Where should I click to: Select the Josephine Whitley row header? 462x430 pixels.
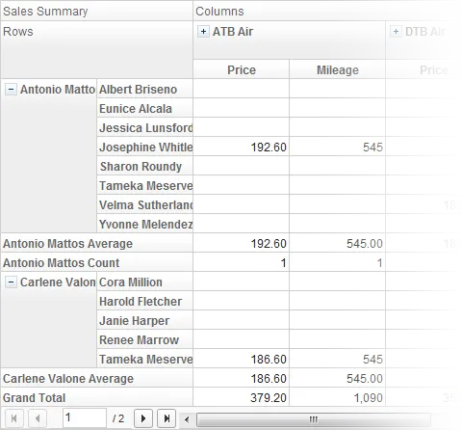coord(145,147)
